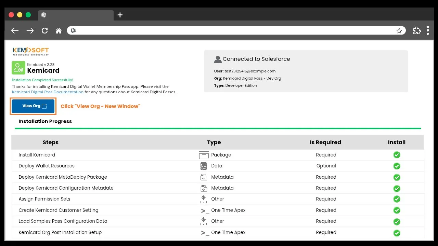This screenshot has height=246, width=438.
Task: Click the green checkmark for Install Kemicard
Action: (397, 155)
